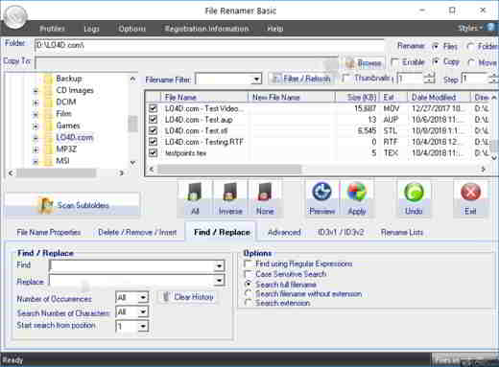This screenshot has width=499, height=367.
Task: Uncheck the testpoints.tex checkbox
Action: click(x=153, y=153)
